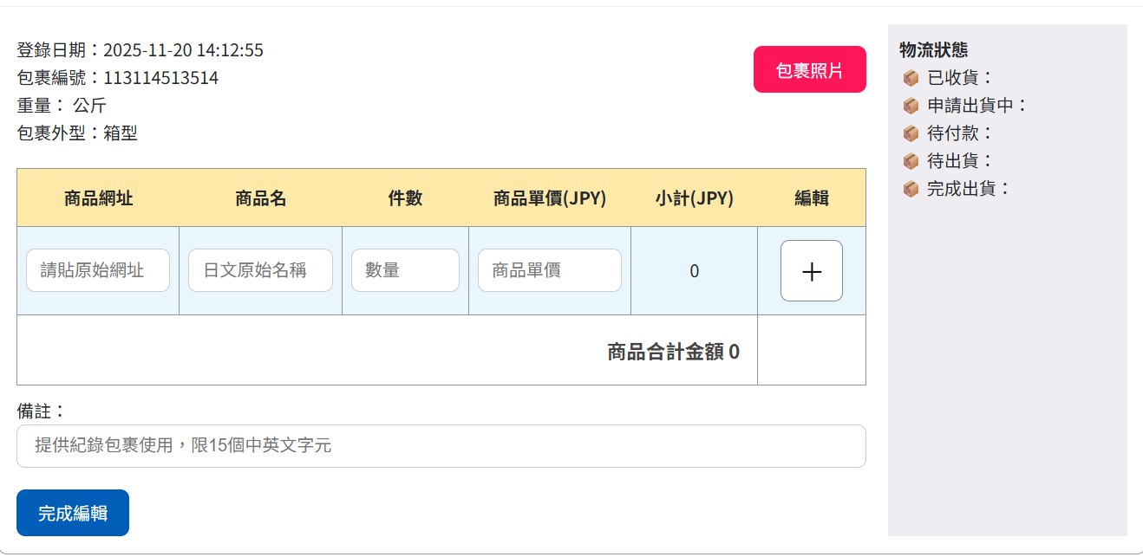Focus the 備註 remarks text box

coord(441,446)
